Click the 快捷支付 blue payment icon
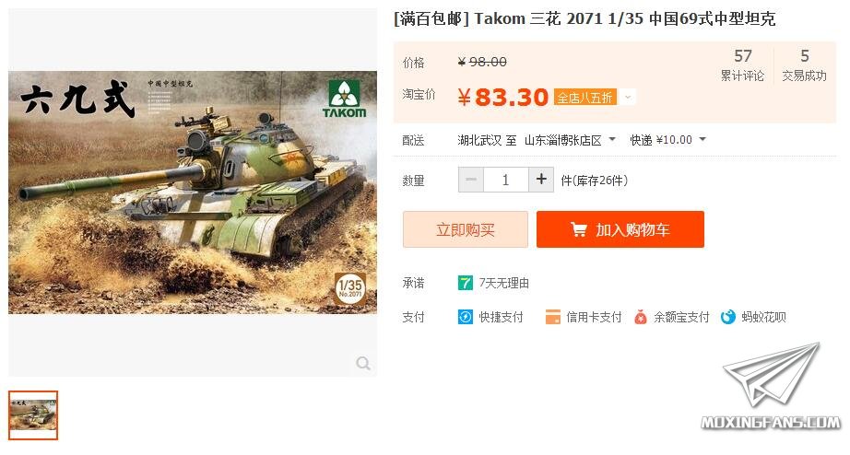Viewport: 850px width, 455px height. click(466, 317)
